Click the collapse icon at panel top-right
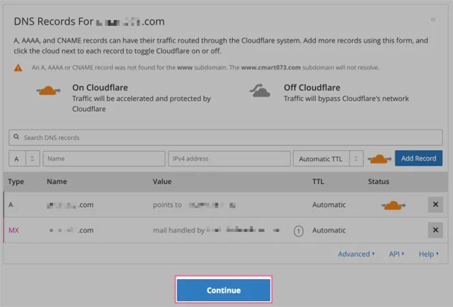Viewport: 453px width, 307px height. 433,19
